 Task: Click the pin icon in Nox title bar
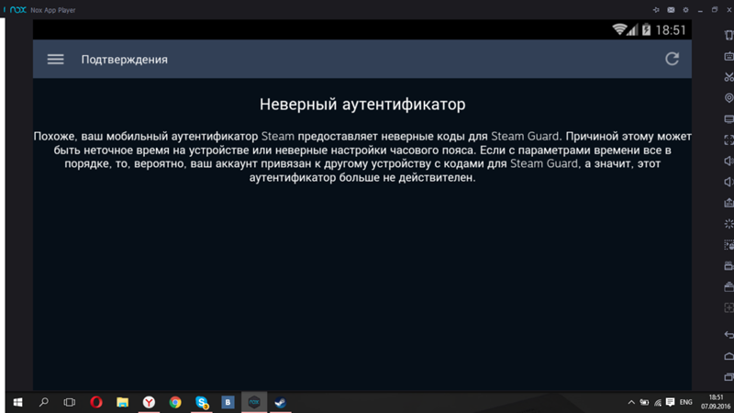click(656, 10)
